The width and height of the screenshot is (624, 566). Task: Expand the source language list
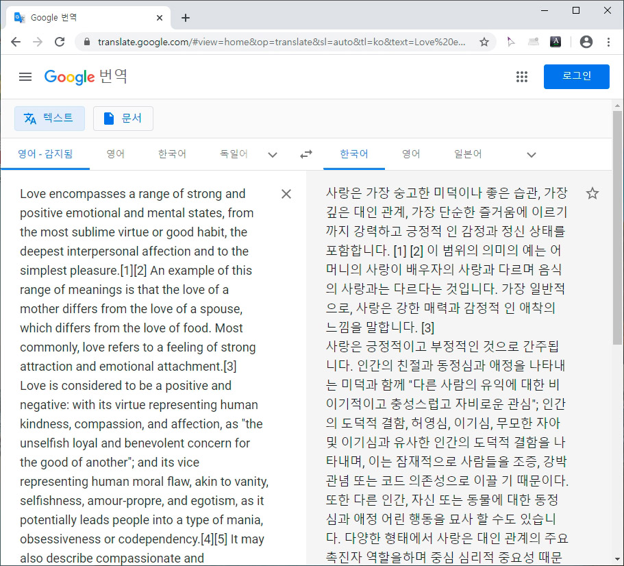pos(273,155)
